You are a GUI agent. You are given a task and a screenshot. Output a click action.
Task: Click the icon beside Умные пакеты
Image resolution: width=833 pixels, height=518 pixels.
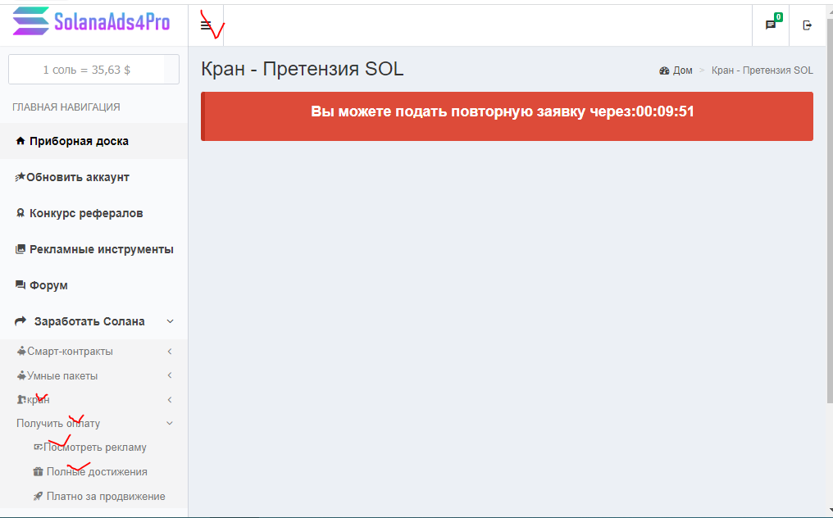pos(21,375)
